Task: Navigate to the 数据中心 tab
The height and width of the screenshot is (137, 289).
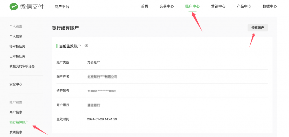Action: tap(270, 6)
